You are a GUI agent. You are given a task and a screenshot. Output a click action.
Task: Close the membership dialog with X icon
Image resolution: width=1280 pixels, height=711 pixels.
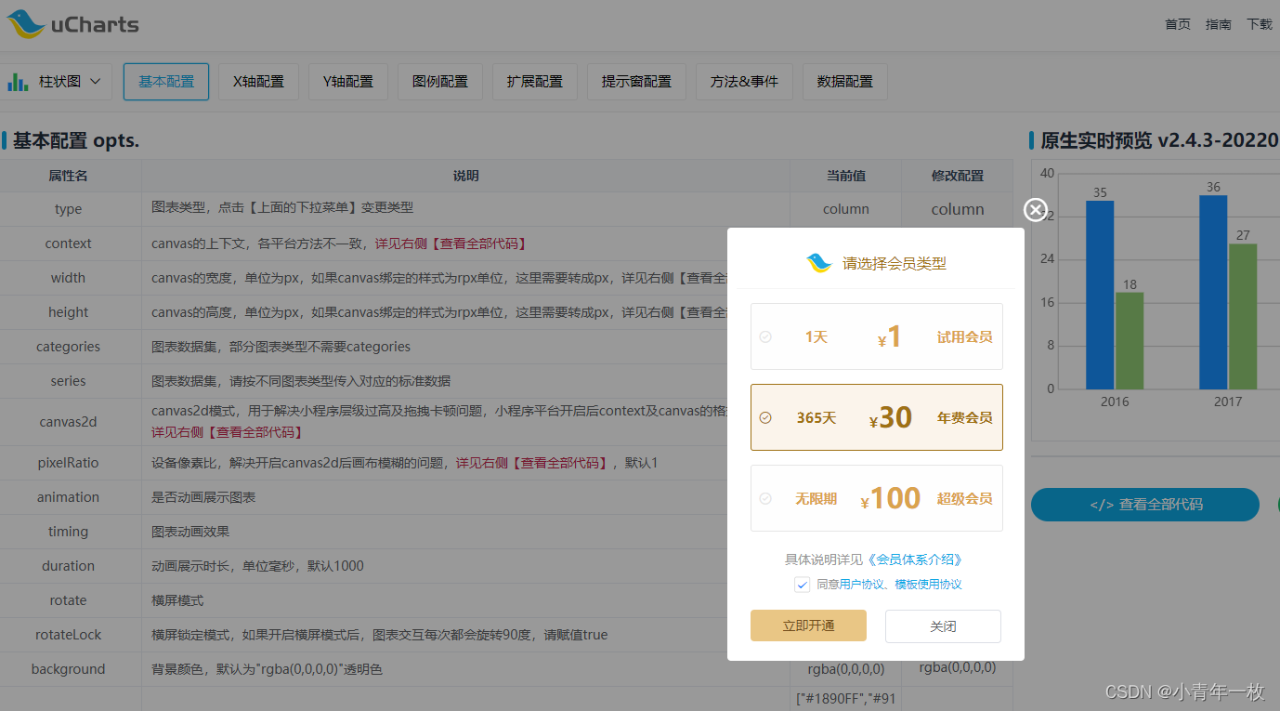[x=1036, y=210]
